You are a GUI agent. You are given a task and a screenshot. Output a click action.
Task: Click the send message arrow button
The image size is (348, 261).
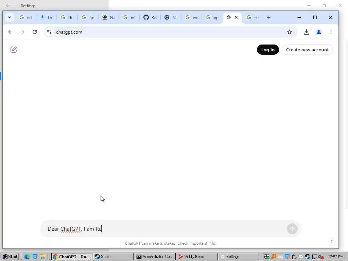coord(292,229)
